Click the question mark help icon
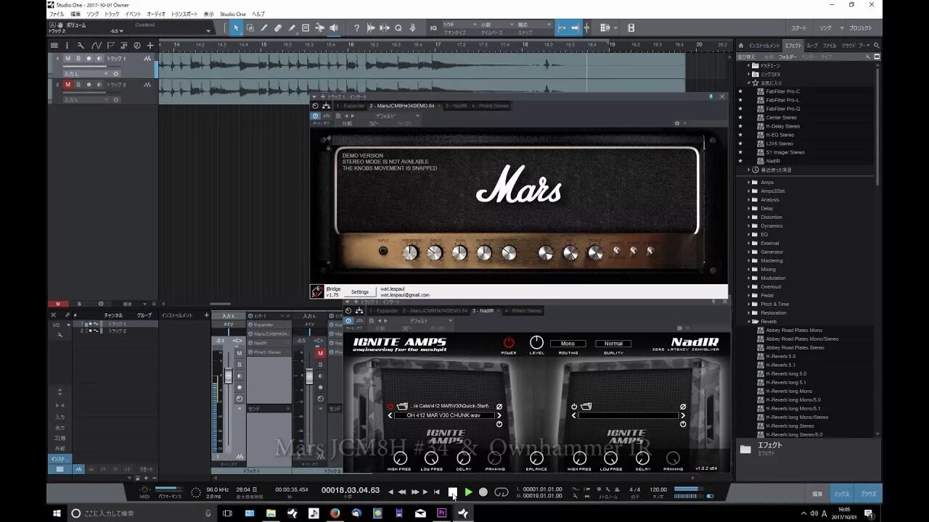 [356, 28]
